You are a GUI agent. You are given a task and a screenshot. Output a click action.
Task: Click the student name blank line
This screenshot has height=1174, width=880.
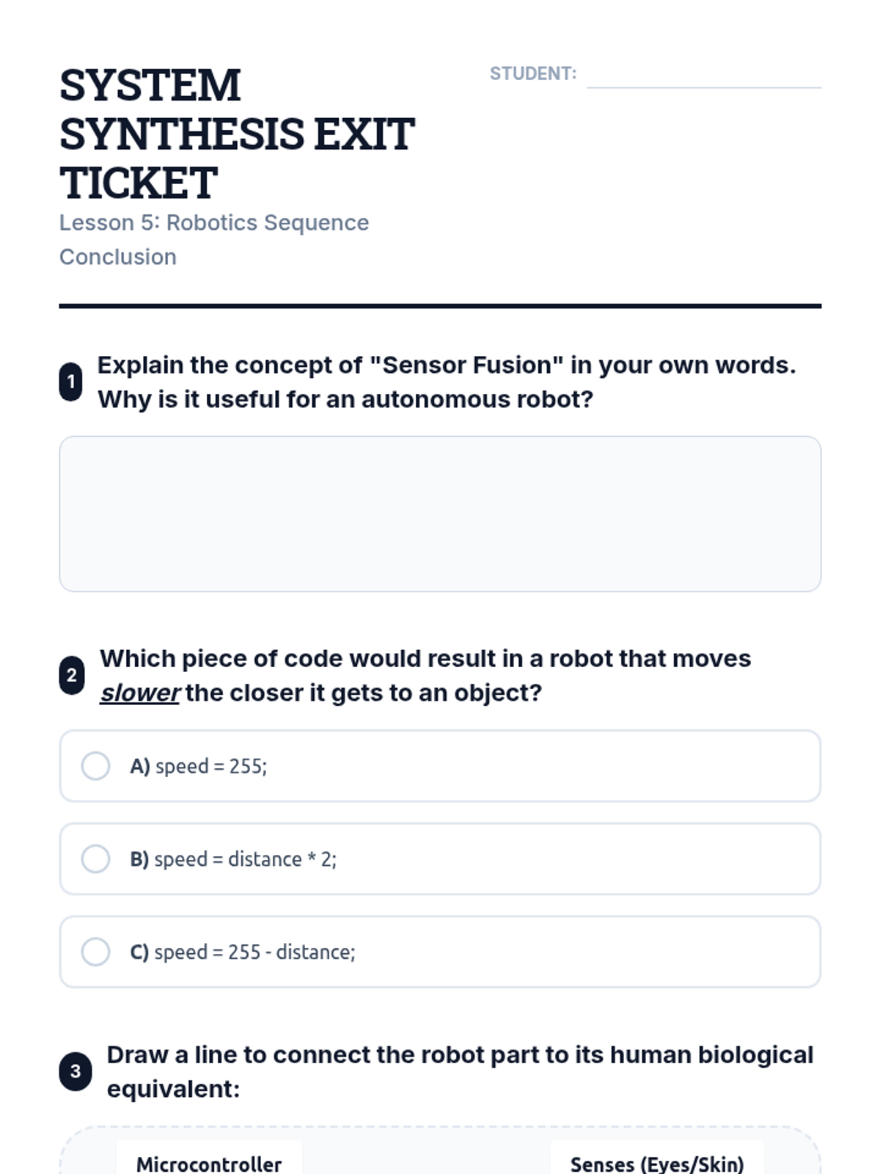(x=703, y=76)
